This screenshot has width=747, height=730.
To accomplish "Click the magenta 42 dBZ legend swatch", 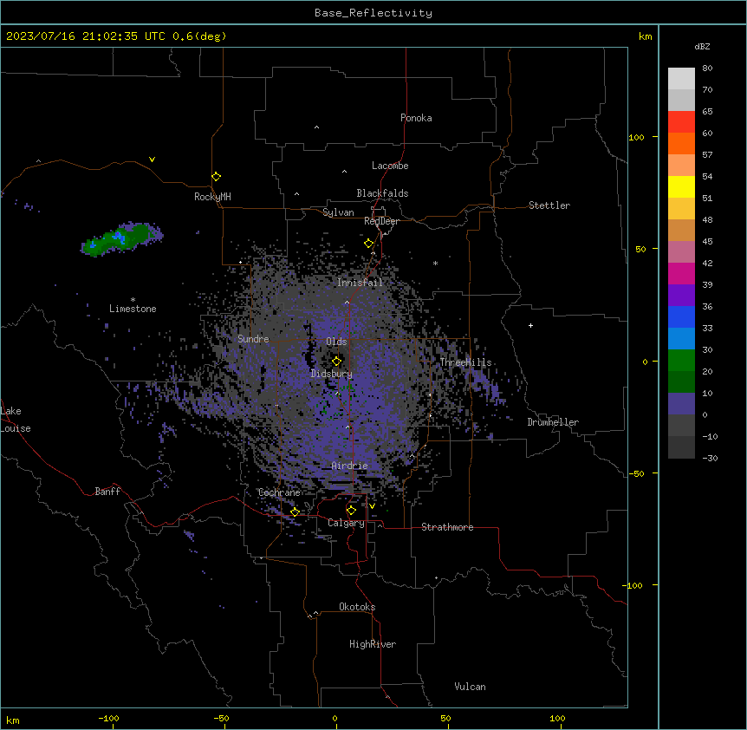I will (681, 273).
